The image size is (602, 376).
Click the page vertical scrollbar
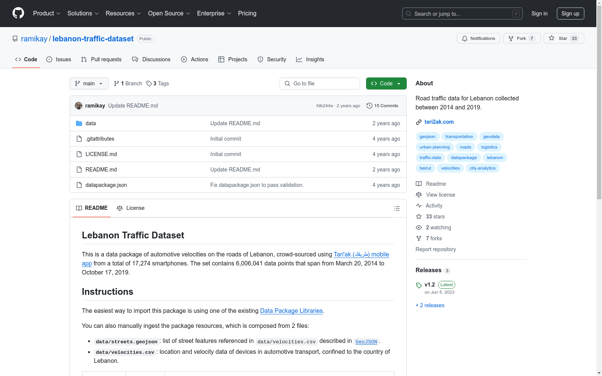pos(599,102)
